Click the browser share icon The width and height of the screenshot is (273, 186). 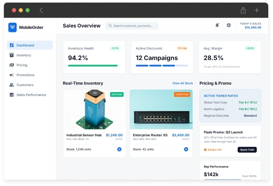point(243,10)
